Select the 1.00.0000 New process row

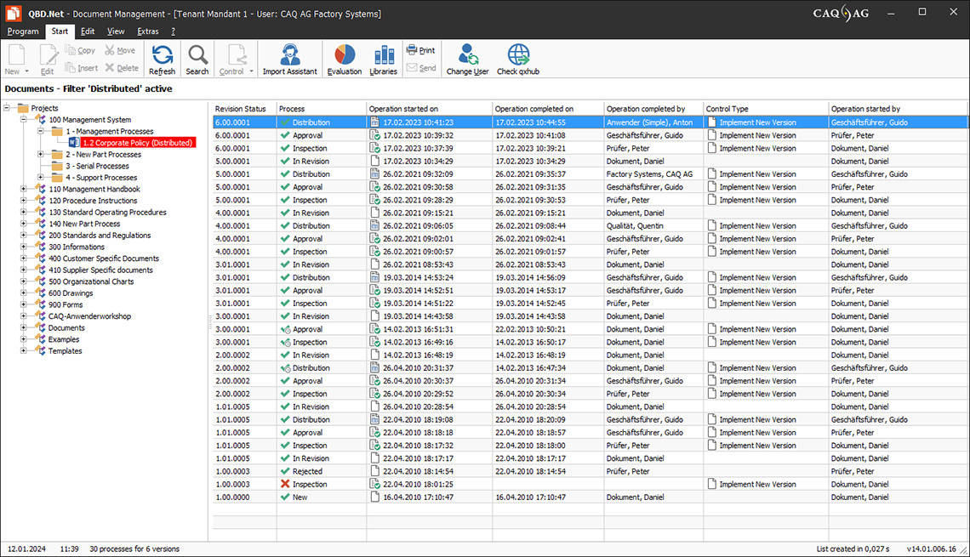point(591,497)
